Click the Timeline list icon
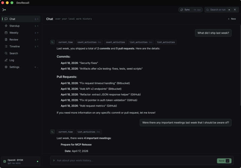This screenshot has width=241, height=168. coord(6,46)
